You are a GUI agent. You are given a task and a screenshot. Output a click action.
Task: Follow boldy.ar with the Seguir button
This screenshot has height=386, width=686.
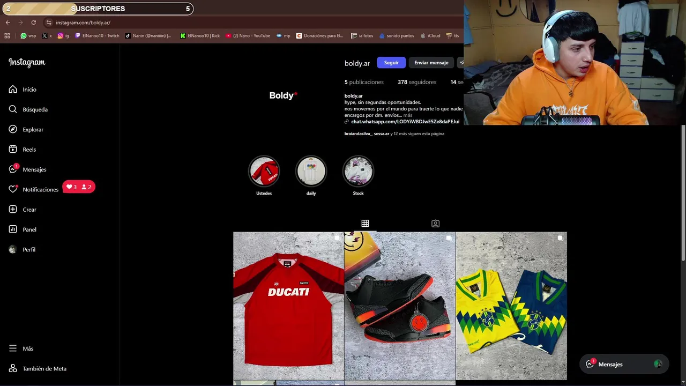(391, 63)
